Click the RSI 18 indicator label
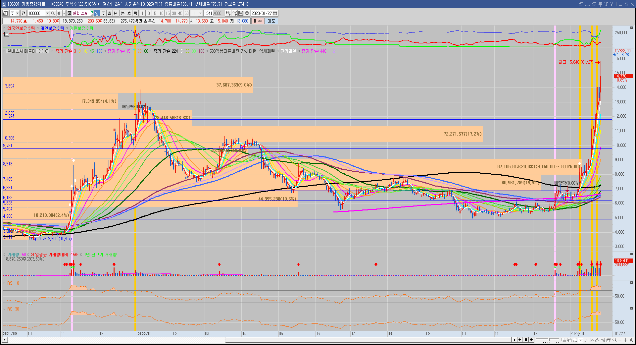This screenshot has height=345, width=636. point(13,283)
